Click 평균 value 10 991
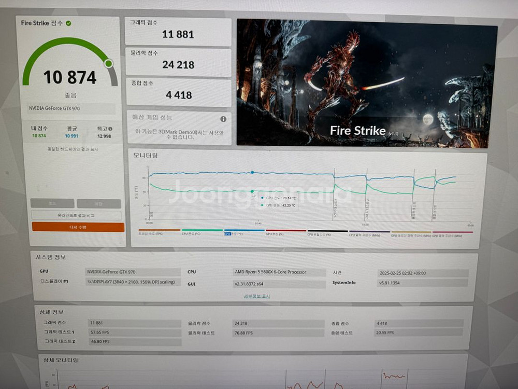 (x=71, y=136)
